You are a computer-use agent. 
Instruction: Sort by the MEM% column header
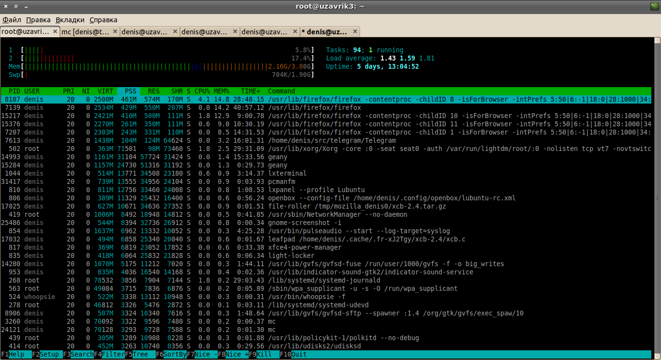[x=222, y=91]
